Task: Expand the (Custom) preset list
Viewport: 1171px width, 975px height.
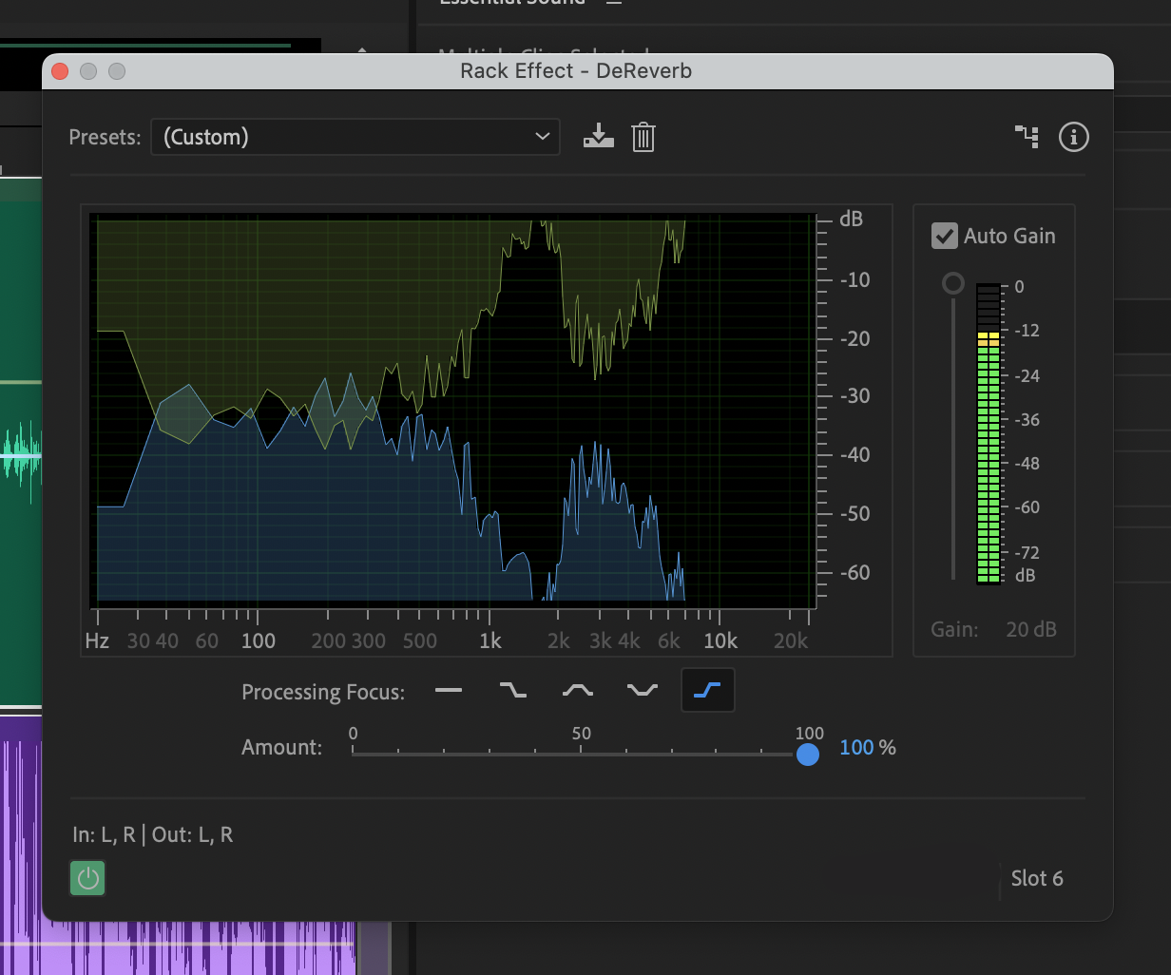Action: (355, 137)
